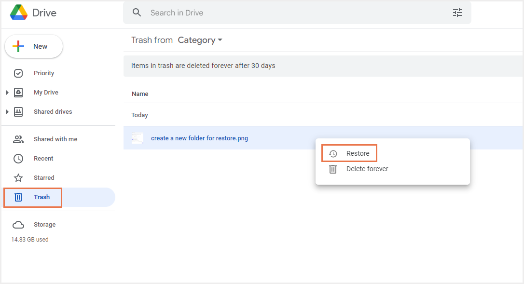The image size is (524, 284).
Task: Click the Recent clock icon
Action: (18, 159)
